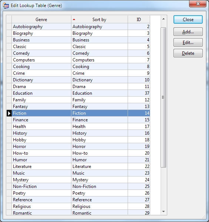Open the Add... dialog
Image resolution: width=209 pixels, height=222 pixels.
[188, 32]
